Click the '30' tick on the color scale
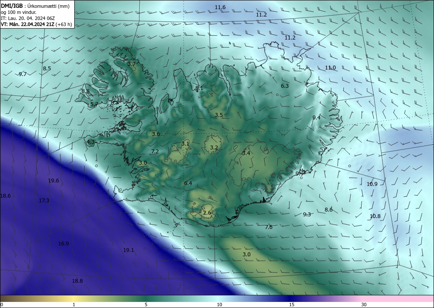 pyautogui.click(x=364, y=305)
